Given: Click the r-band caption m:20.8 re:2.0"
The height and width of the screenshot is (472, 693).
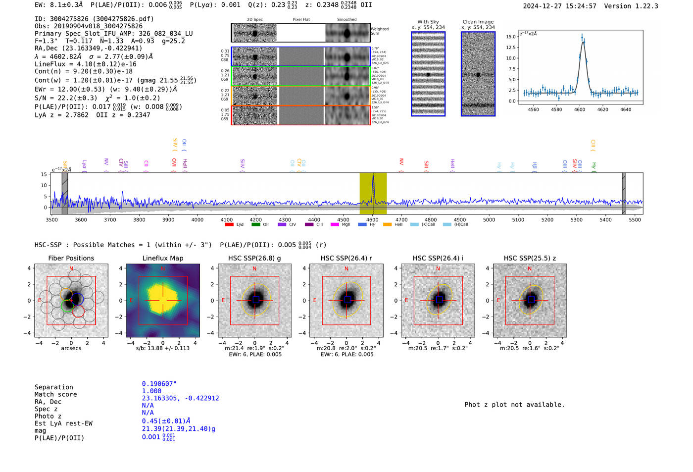Looking at the screenshot, I should click(x=346, y=348).
